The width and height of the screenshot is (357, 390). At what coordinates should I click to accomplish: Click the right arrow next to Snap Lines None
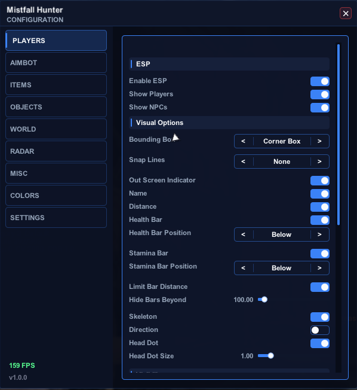click(320, 162)
